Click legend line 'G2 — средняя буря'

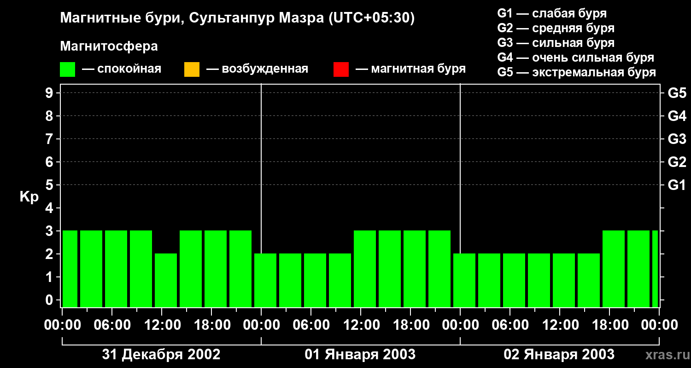(x=556, y=28)
